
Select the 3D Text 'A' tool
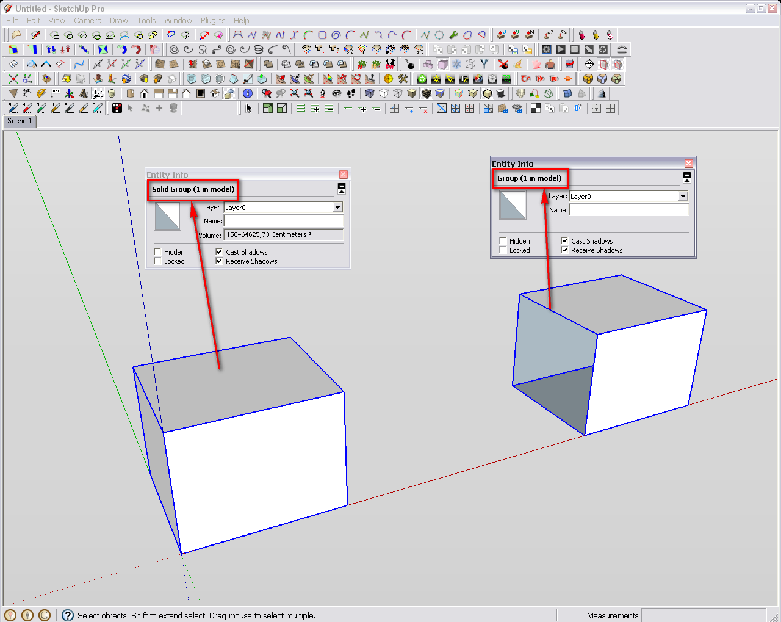[x=84, y=93]
